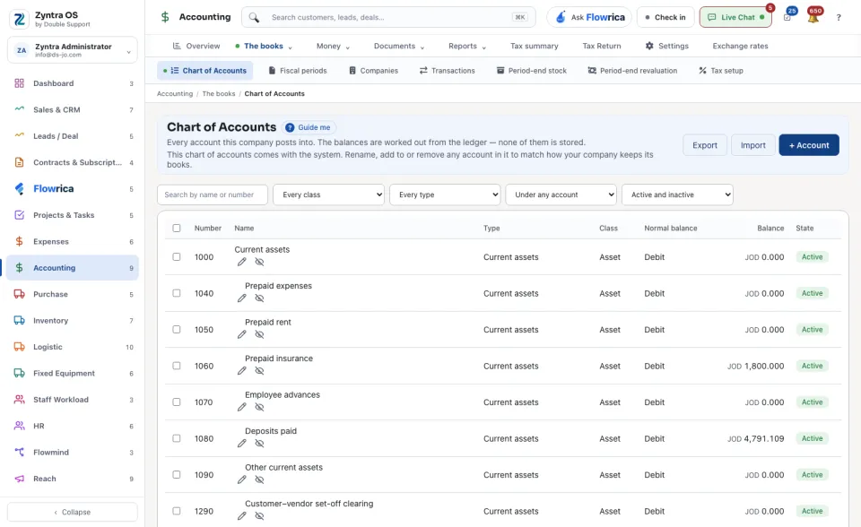Open the Under any account dropdown
This screenshot has height=527, width=861.
(x=561, y=194)
